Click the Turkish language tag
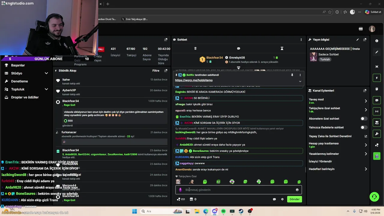Screen dimensions: 384x216 point(325,59)
